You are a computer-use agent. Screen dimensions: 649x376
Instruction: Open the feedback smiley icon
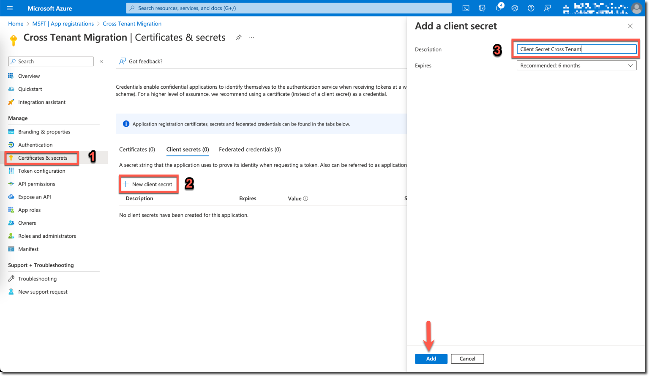coord(547,8)
